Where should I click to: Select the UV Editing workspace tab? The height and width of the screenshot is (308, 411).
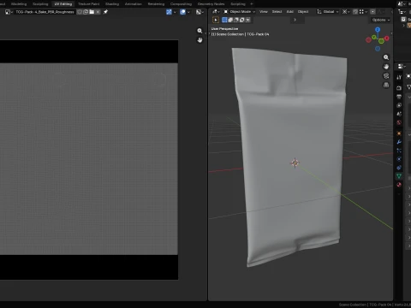pos(63,4)
